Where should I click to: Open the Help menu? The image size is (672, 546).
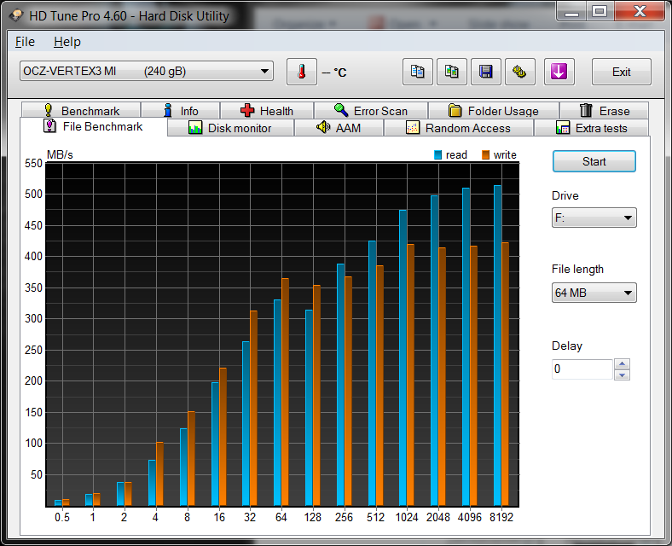67,42
